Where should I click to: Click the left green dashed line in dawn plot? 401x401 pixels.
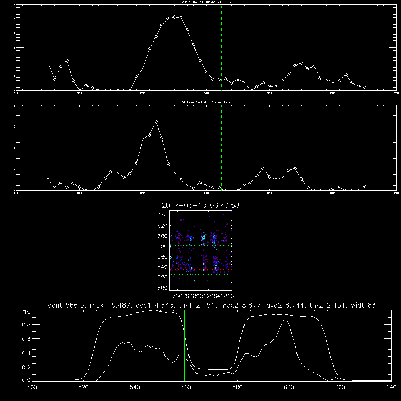(128, 47)
